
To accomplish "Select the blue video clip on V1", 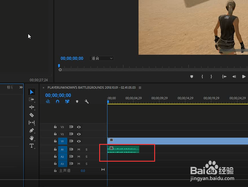I will (x=178, y=141).
